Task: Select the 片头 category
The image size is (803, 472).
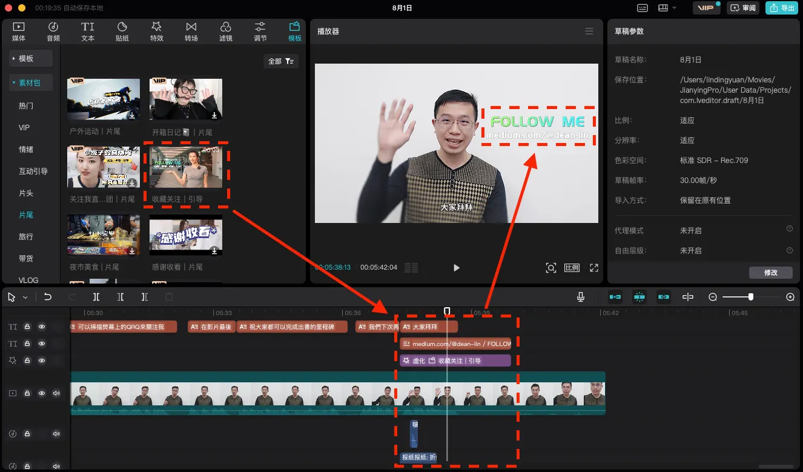Action: pos(26,193)
